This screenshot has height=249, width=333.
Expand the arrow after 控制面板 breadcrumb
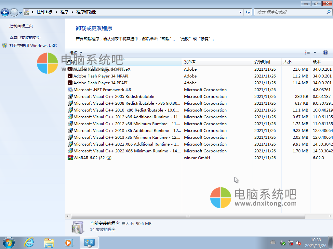click(x=57, y=12)
